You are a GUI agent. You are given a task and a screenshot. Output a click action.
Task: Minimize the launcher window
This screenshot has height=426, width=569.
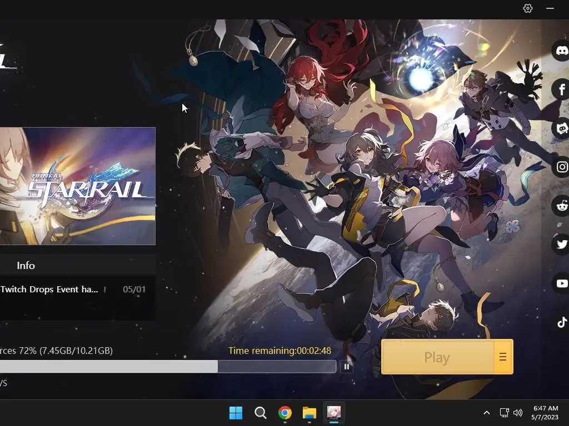tap(550, 8)
